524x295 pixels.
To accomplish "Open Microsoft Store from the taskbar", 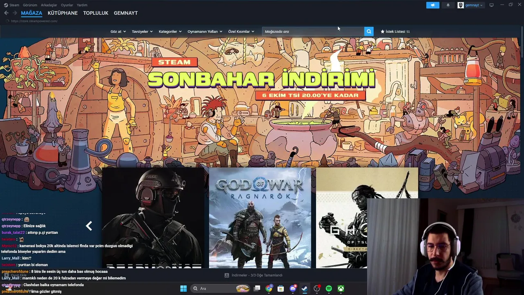I will pos(281,288).
